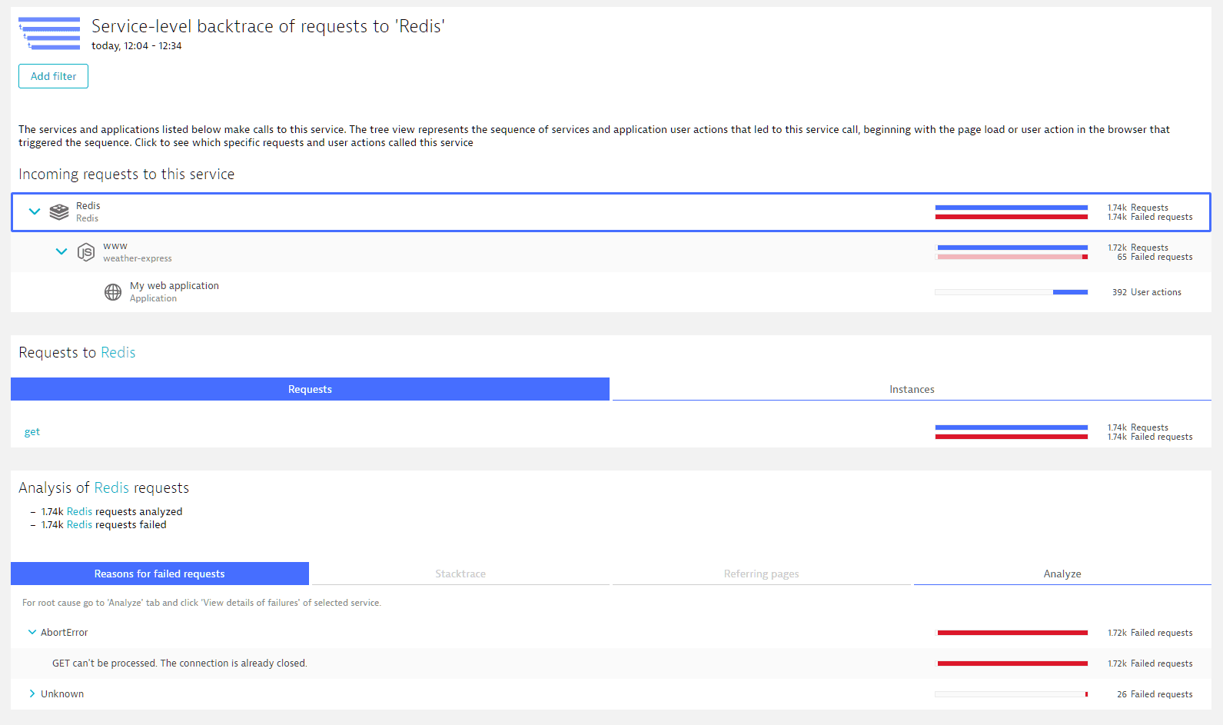Screen dimensions: 1223x725
Task: Open Reasons for failed requests tab
Action: coord(160,574)
